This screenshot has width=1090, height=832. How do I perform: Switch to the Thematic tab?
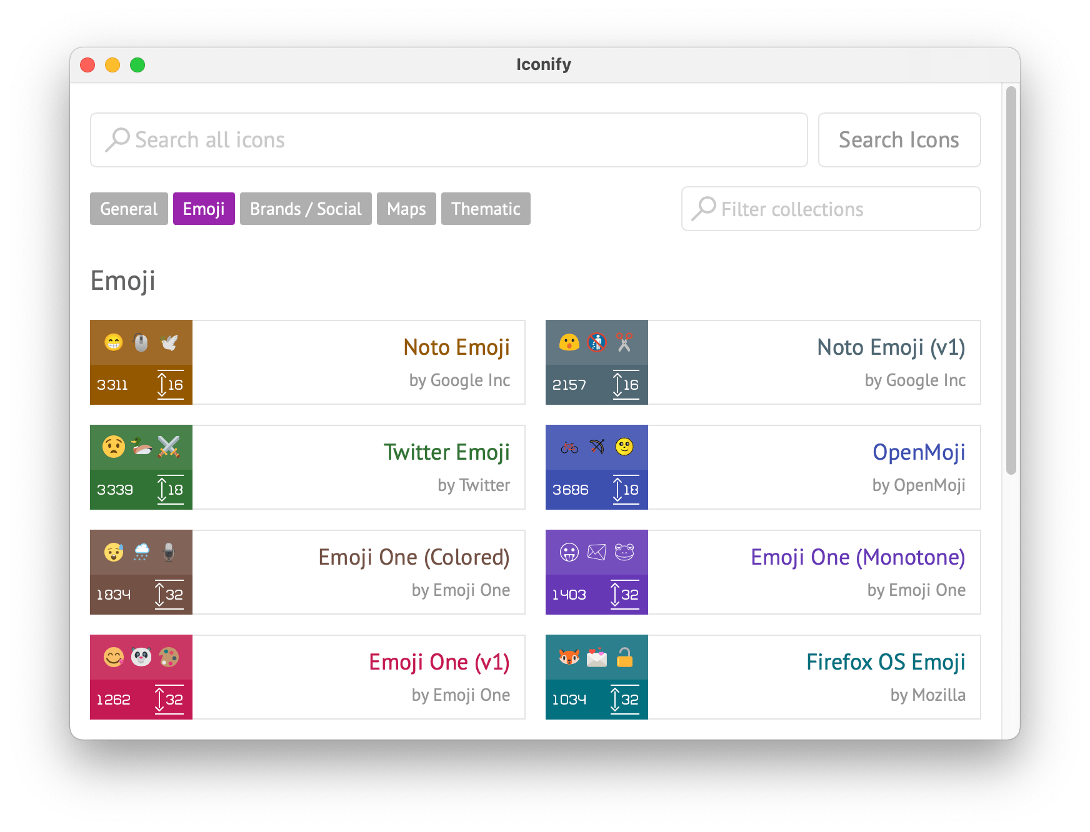click(x=486, y=209)
